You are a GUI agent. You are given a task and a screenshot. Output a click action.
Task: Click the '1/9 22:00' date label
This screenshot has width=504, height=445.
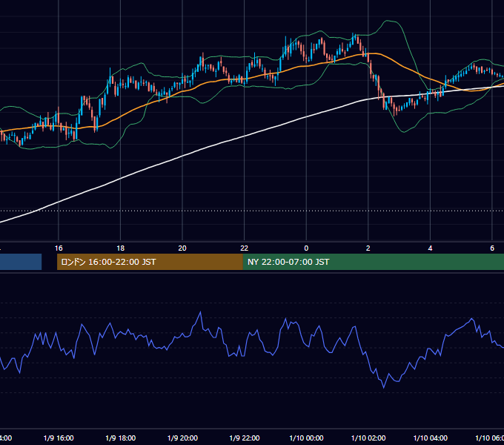coord(245,438)
